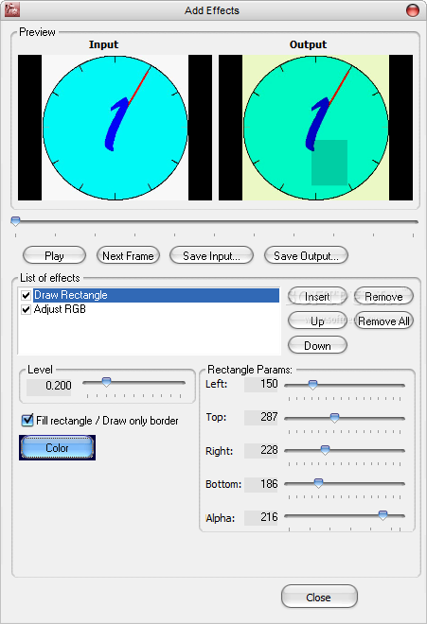Screen dimensions: 427x624
Task: Click the Level slider thumb
Action: click(x=106, y=382)
